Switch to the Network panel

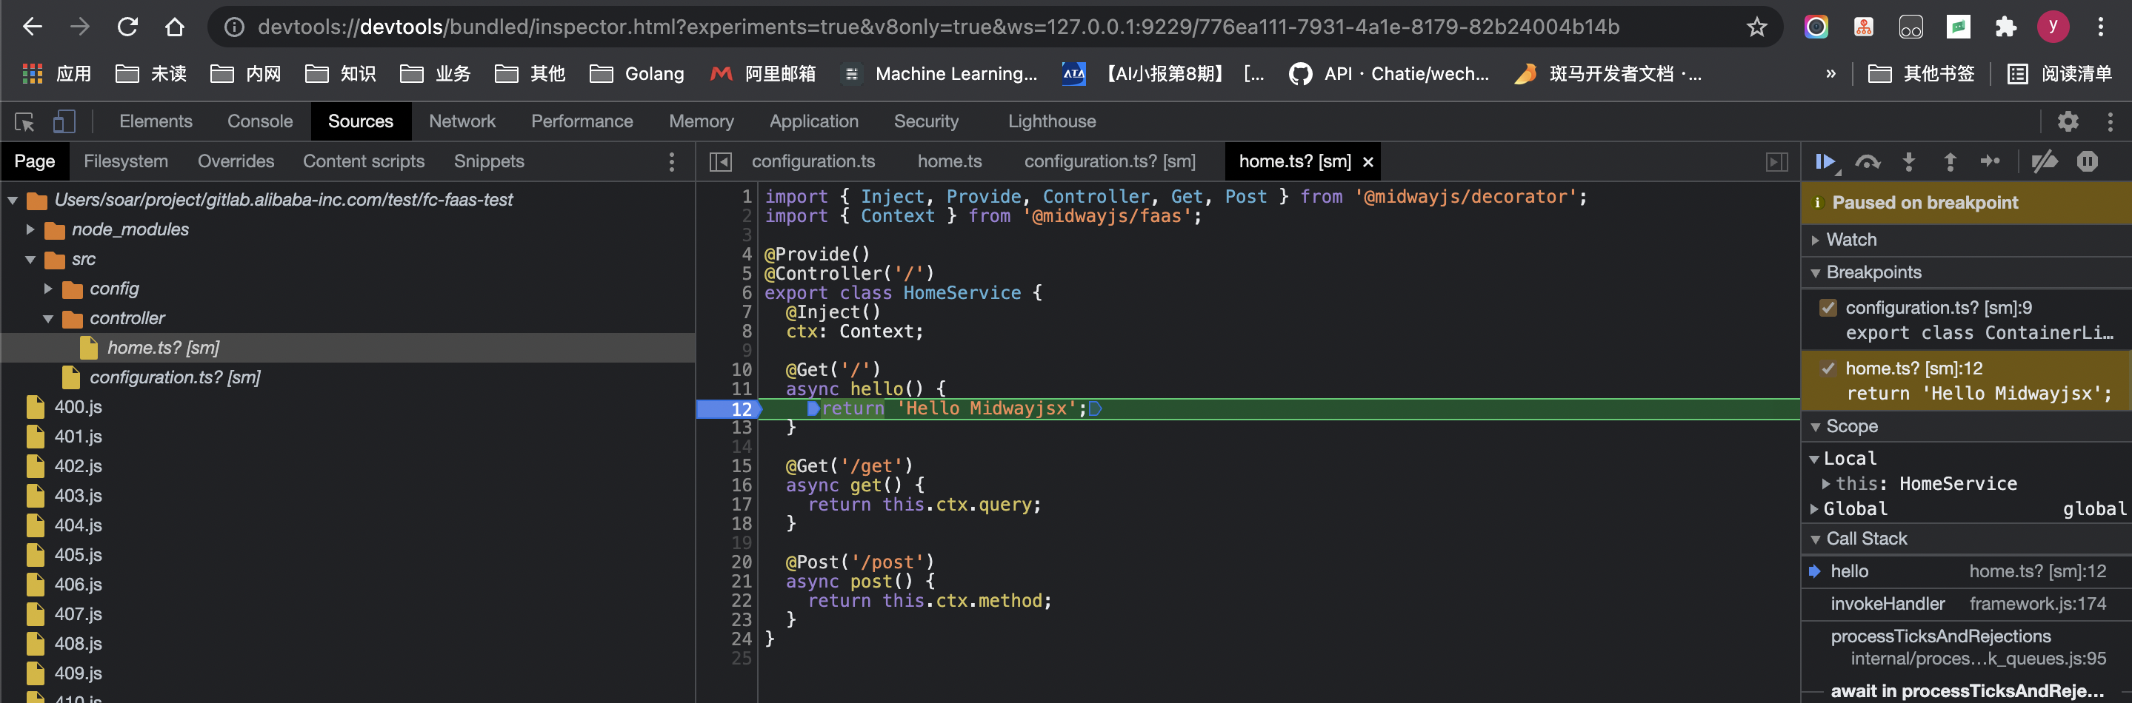(x=462, y=121)
